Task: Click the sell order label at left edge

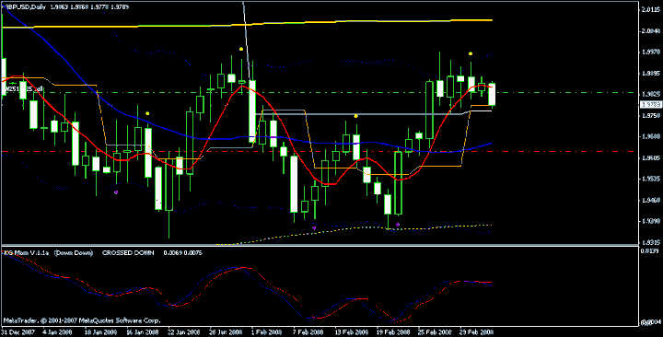Action: [x=24, y=88]
